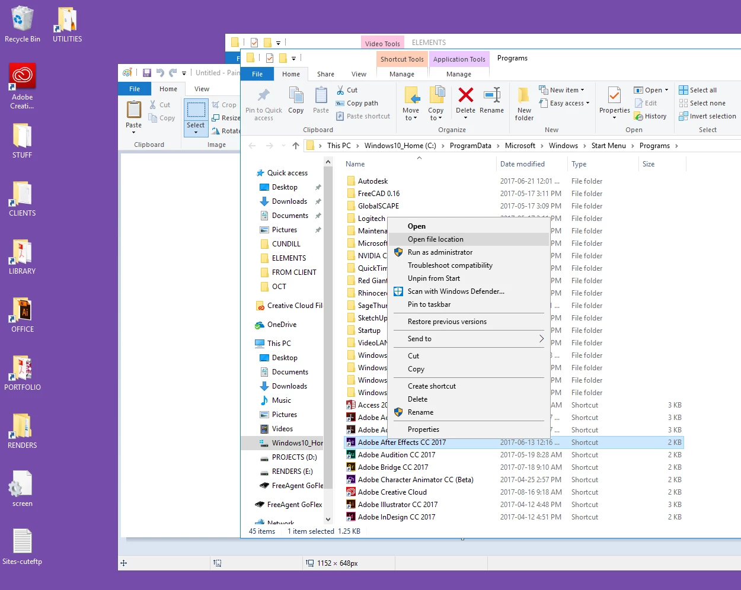Choose Create shortcut in context menu
The width and height of the screenshot is (741, 590).
pyautogui.click(x=468, y=386)
